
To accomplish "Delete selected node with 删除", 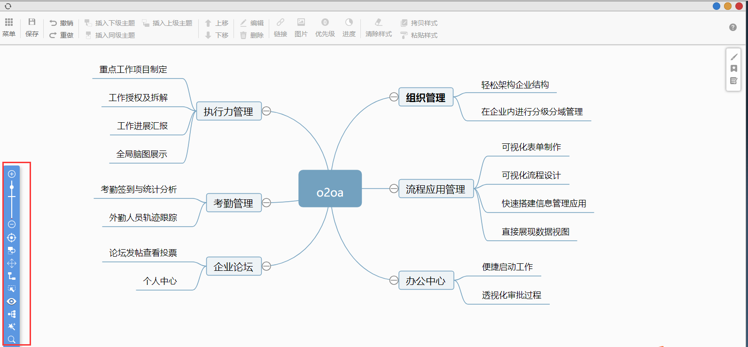I will (x=252, y=35).
